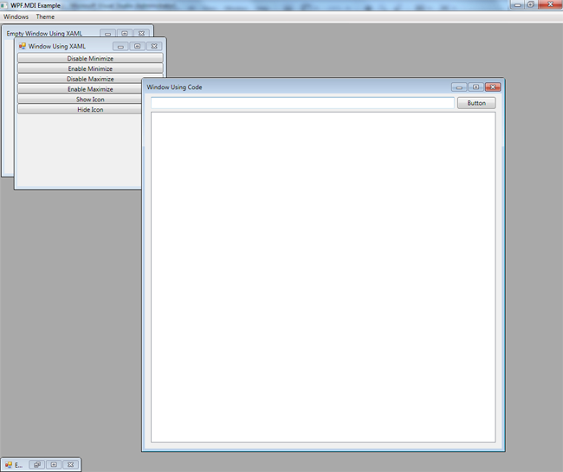Select the Window Using XAML title text
The width and height of the screenshot is (563, 472).
56,46
